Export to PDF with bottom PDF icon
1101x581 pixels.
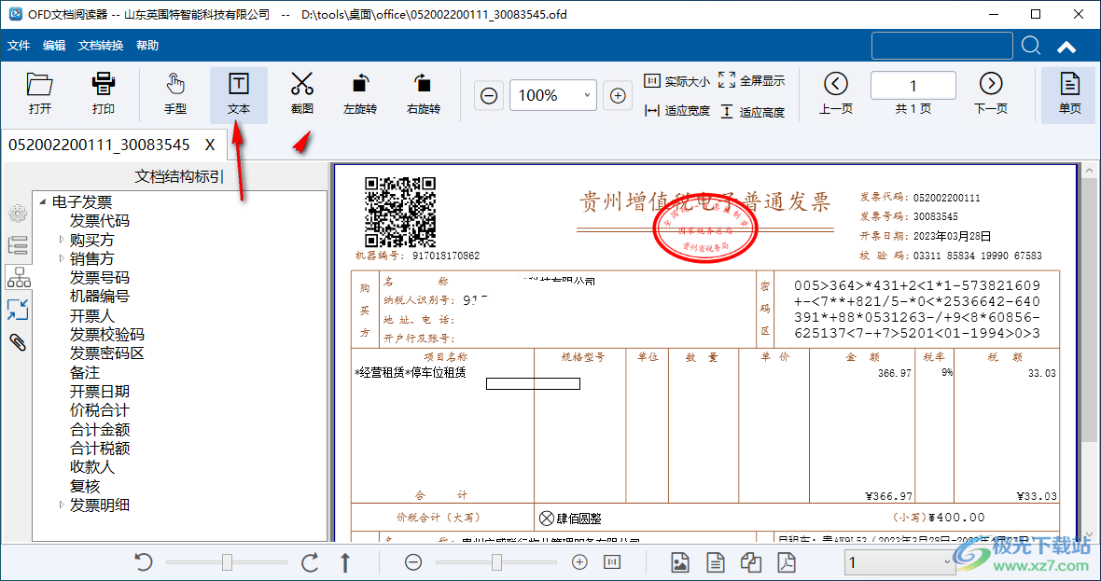click(786, 562)
